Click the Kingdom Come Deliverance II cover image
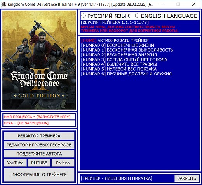This screenshot has height=185, width=202. tap(39, 60)
